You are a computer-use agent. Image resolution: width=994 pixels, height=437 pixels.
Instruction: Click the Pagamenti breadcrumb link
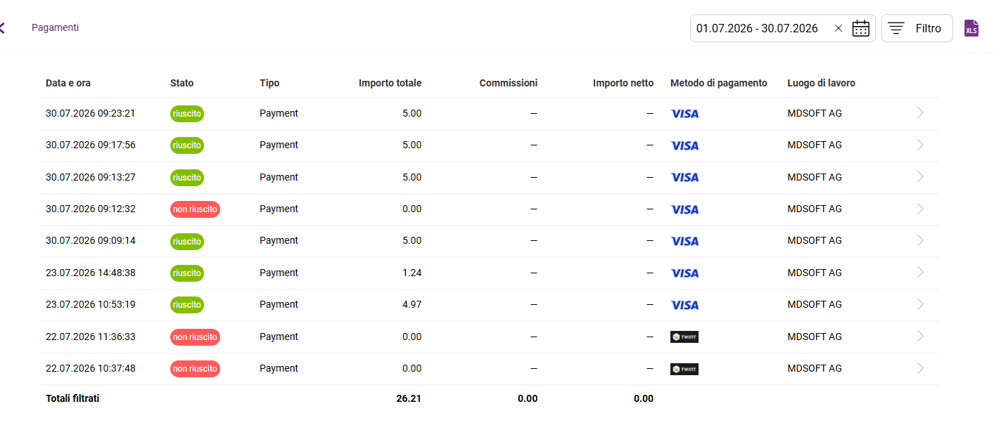click(55, 27)
